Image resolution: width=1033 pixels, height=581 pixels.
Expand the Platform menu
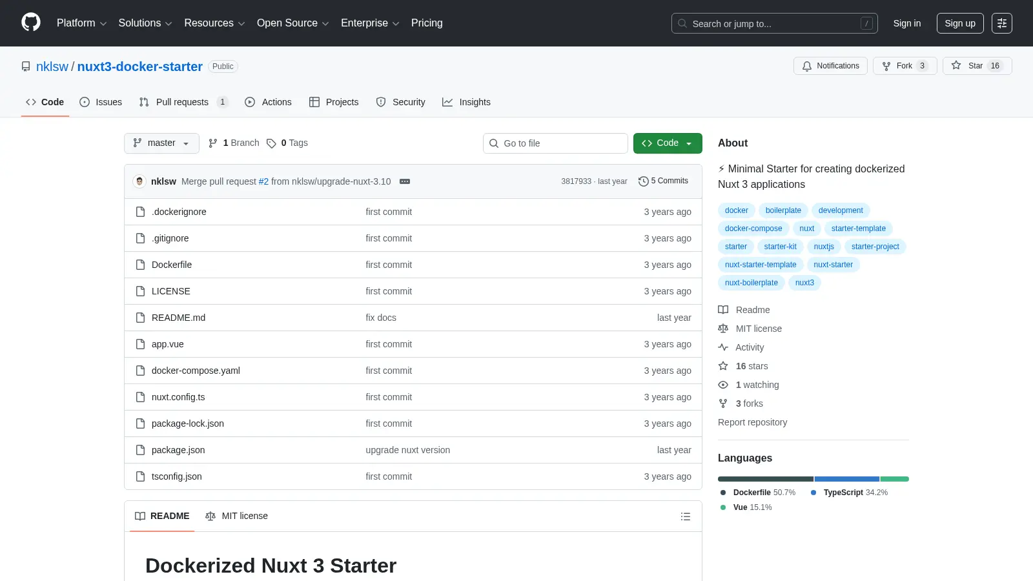click(81, 23)
